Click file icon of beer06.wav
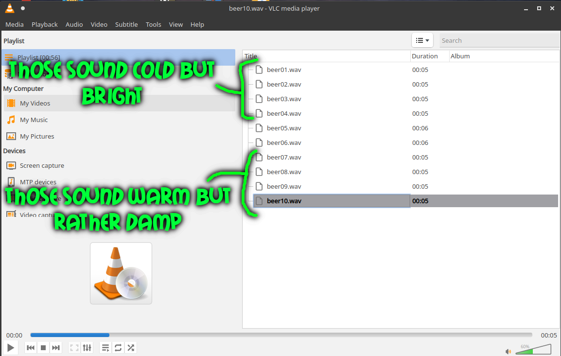Screen dimensions: 561x356 [x=259, y=143]
